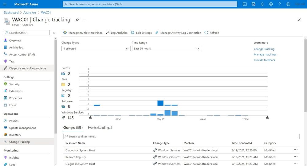Click the right triangle timeline marker on chart

tap(267, 117)
